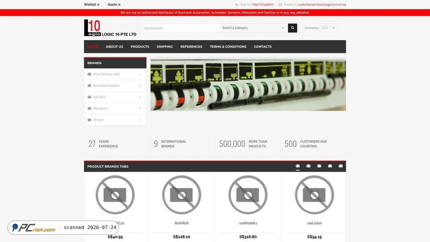
Task: Open Schneider Electric brand link
Action: tap(106, 86)
